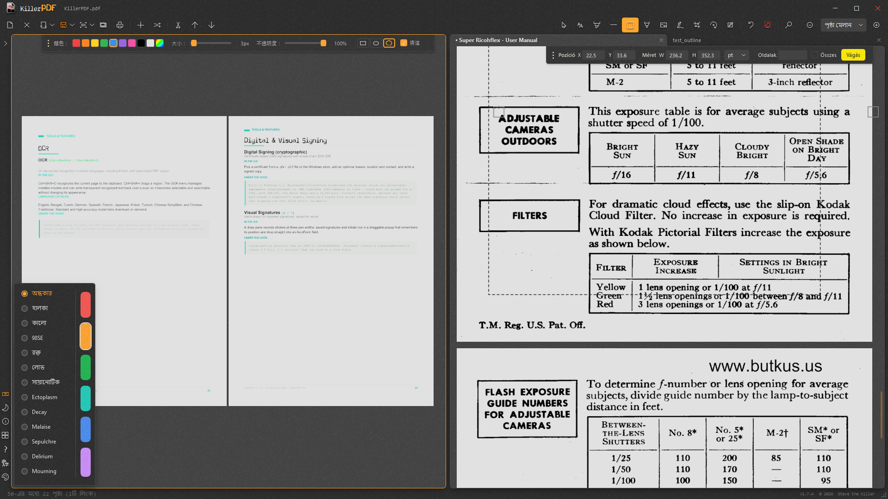
Task: Select the line drawing tool
Action: click(614, 25)
